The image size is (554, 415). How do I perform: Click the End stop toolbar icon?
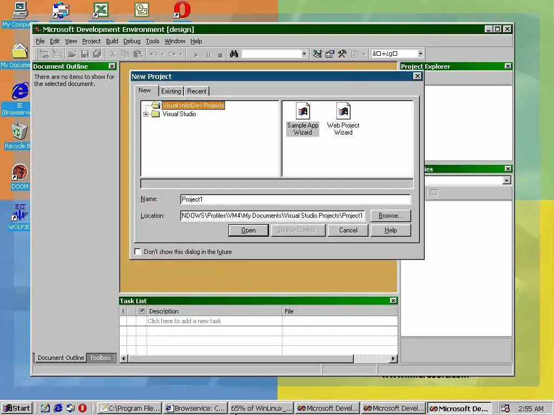[x=220, y=55]
